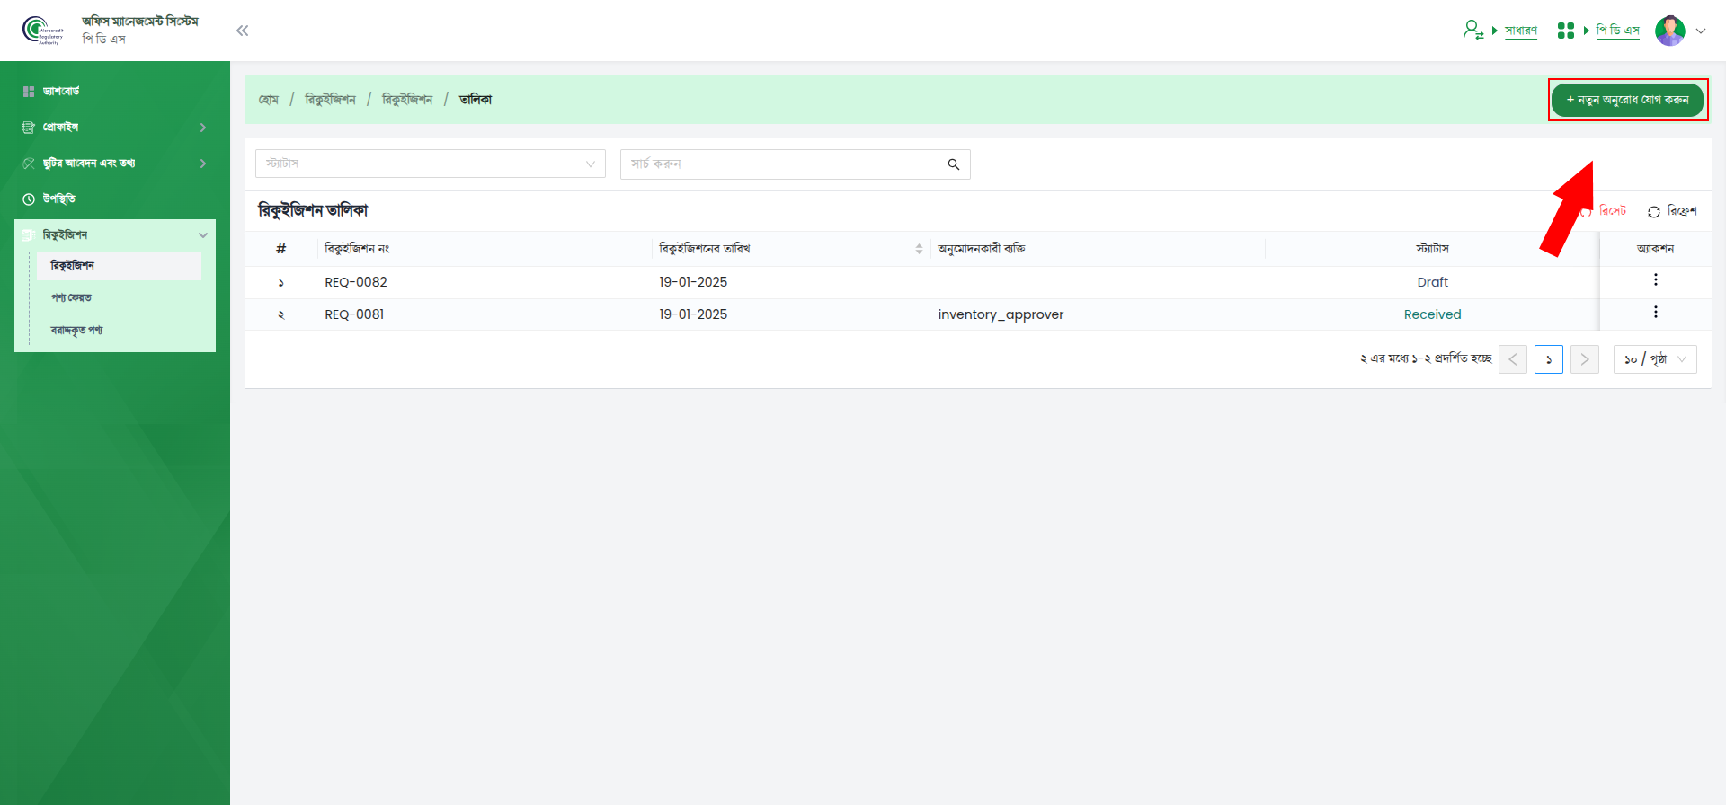Open action menu for REQ-0082 row

[x=1655, y=280]
